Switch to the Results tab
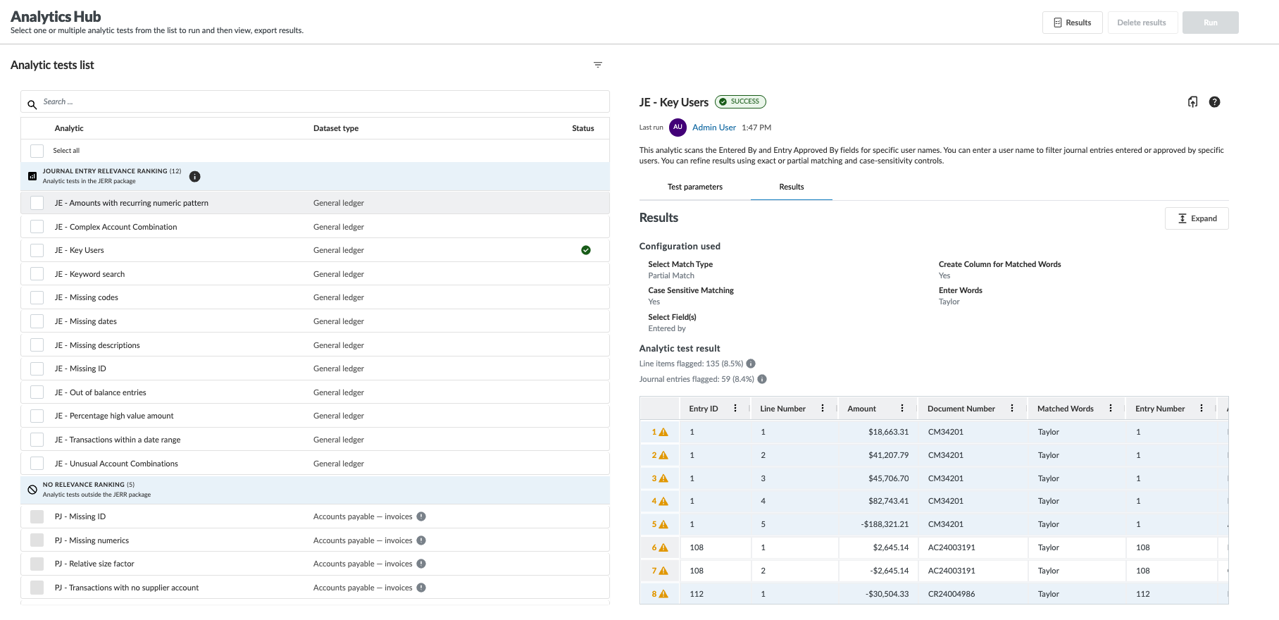 [792, 187]
